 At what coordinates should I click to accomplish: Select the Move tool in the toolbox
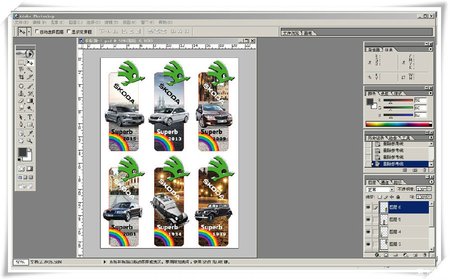coord(30,62)
